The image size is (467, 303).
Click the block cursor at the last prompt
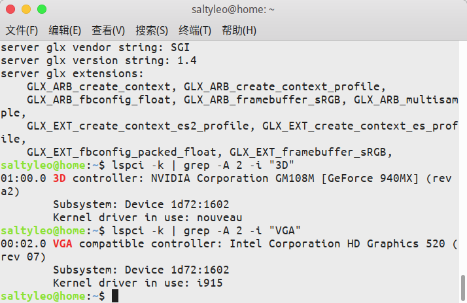click(x=115, y=296)
